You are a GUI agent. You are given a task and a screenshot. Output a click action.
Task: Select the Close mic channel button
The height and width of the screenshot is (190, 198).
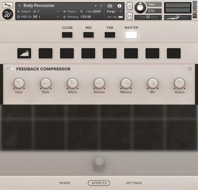67,35
